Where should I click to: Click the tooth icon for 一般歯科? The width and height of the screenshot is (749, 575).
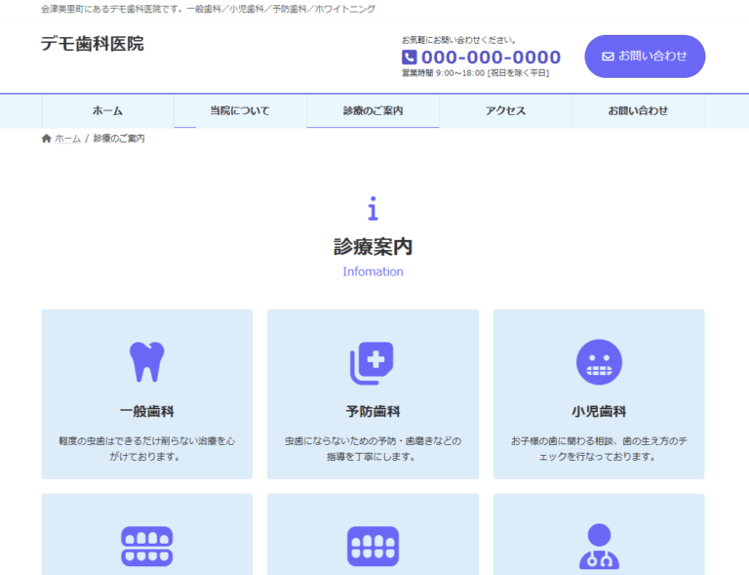(x=147, y=361)
